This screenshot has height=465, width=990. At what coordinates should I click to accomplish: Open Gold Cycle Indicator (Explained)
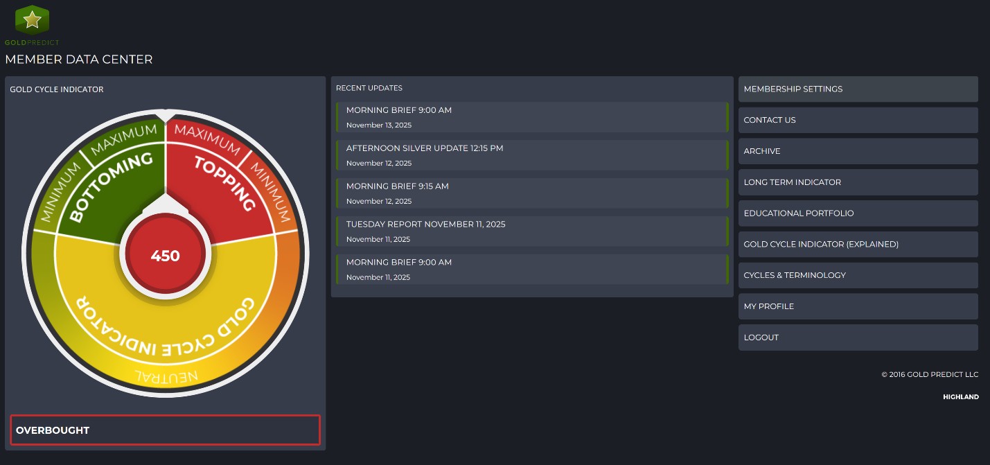858,245
